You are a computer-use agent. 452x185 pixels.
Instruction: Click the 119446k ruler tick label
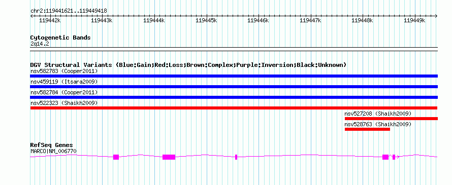(259, 20)
